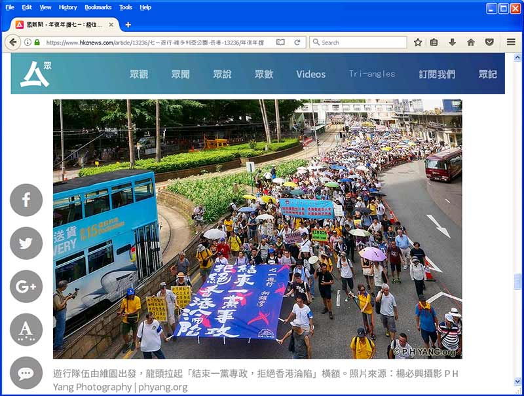The width and height of the screenshot is (524, 396).
Task: Open comments speech bubble icon
Action: tap(26, 373)
